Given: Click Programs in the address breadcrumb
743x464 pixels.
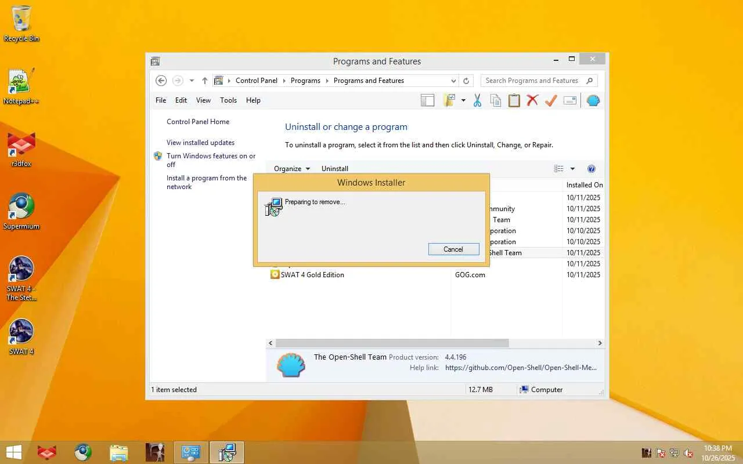Looking at the screenshot, I should click(x=305, y=81).
